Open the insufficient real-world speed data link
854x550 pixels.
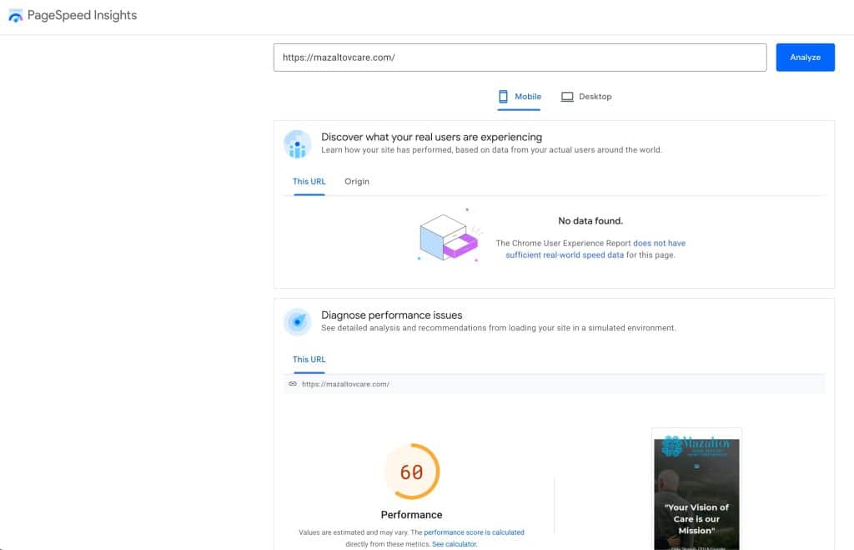pos(565,255)
